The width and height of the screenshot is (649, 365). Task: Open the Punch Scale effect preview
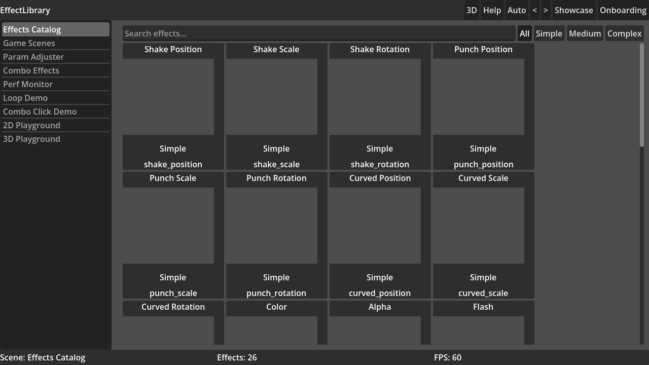[168, 226]
